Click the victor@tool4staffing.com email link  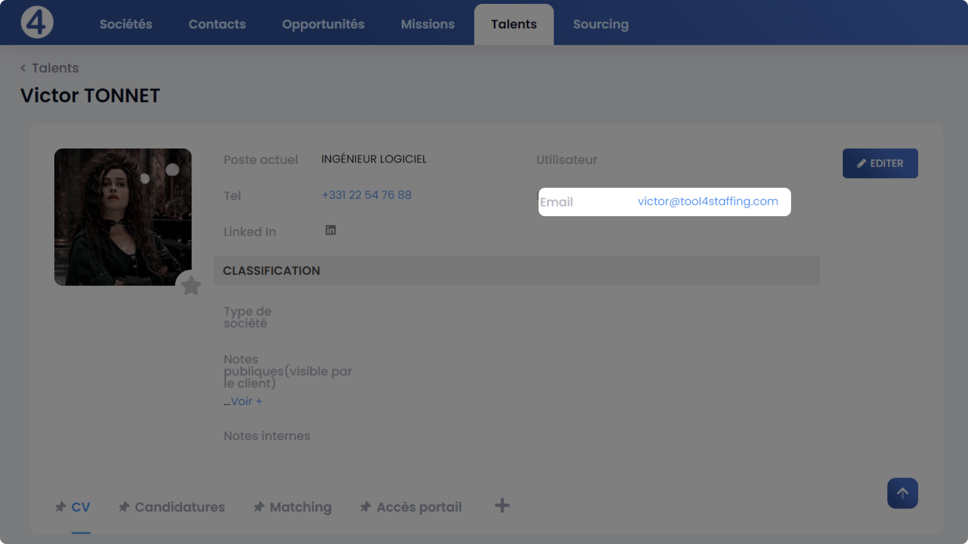pyautogui.click(x=708, y=201)
